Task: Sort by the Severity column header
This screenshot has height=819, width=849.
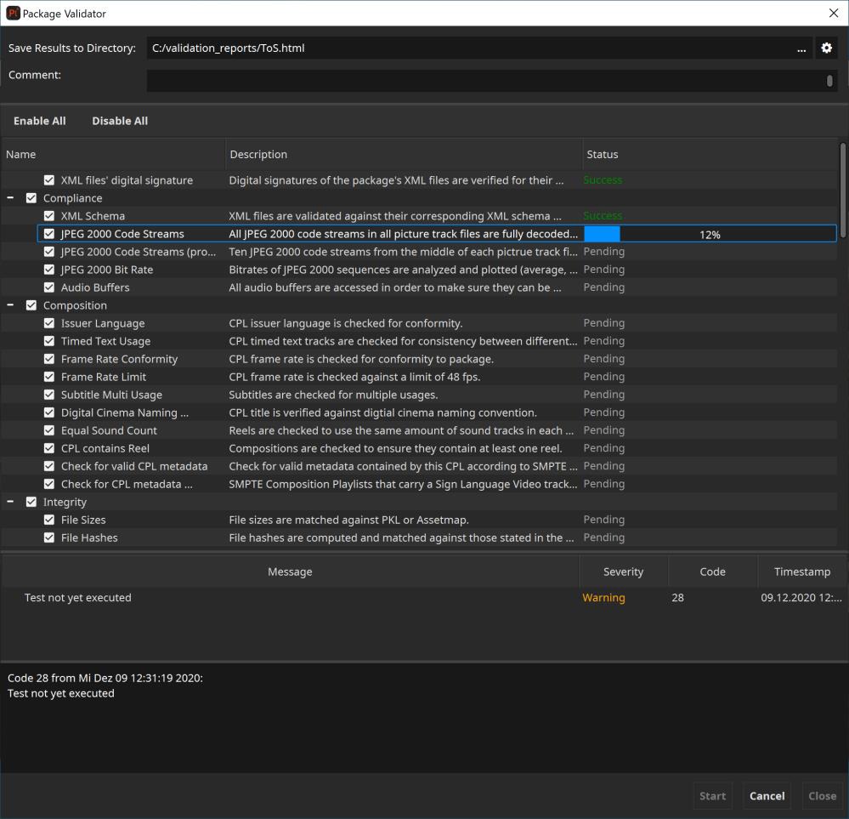Action: [623, 572]
